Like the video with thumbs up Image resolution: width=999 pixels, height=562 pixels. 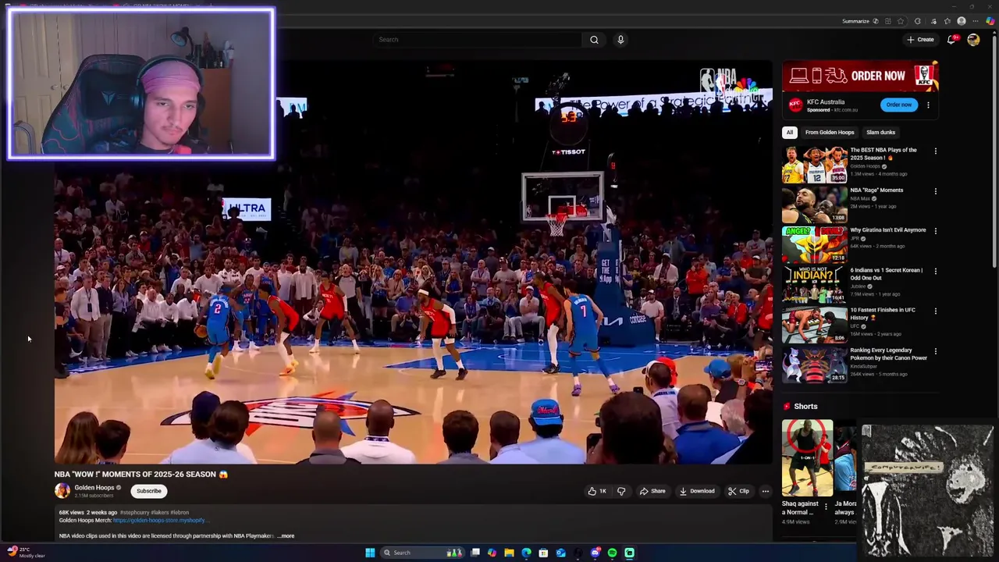point(597,491)
